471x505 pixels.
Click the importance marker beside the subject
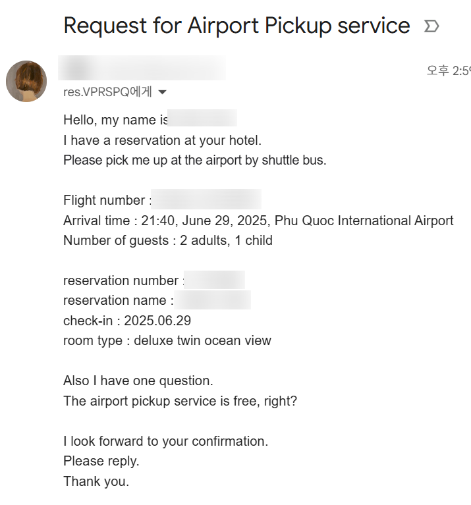[x=431, y=26]
